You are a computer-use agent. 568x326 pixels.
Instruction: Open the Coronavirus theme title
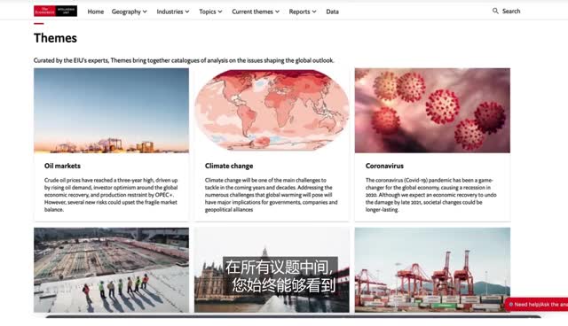click(x=384, y=166)
